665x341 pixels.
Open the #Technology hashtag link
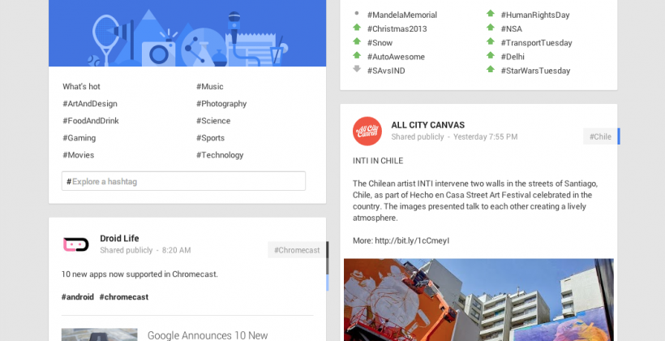[220, 155]
